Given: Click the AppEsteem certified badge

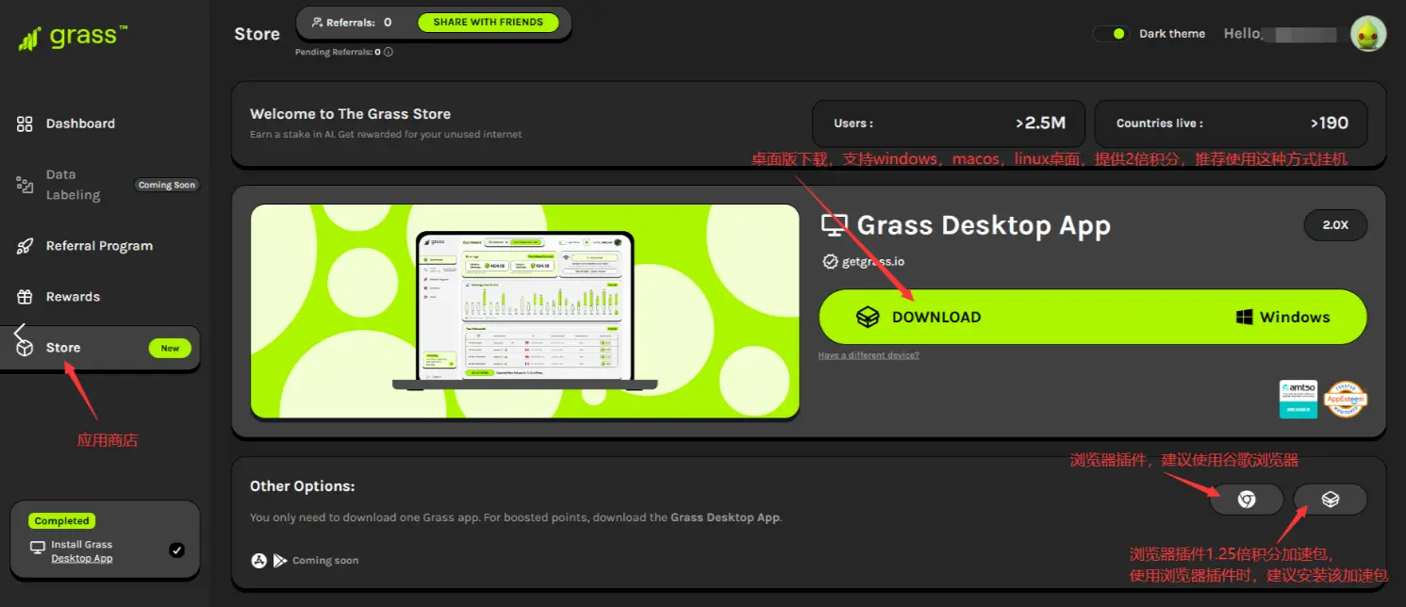Looking at the screenshot, I should coord(1345,399).
